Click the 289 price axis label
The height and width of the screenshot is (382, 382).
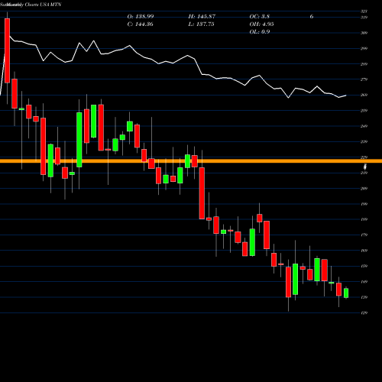(x=364, y=64)
